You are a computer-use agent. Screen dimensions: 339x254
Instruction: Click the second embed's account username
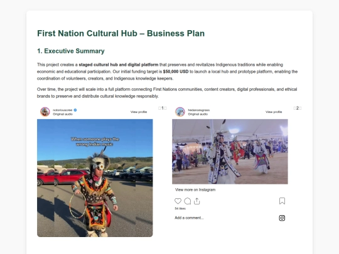(198, 110)
